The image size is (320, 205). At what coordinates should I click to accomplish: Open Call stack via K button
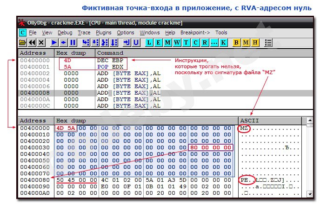223,43
